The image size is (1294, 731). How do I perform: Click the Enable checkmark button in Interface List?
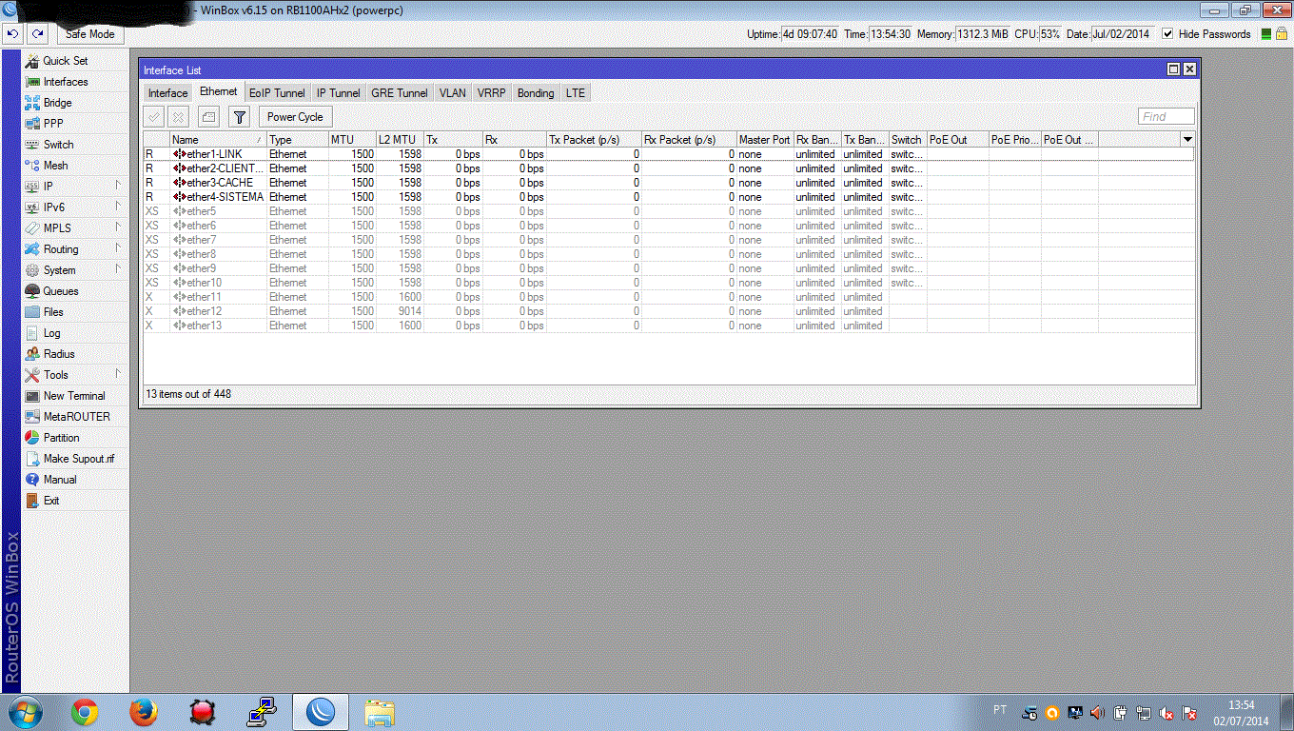tap(154, 117)
